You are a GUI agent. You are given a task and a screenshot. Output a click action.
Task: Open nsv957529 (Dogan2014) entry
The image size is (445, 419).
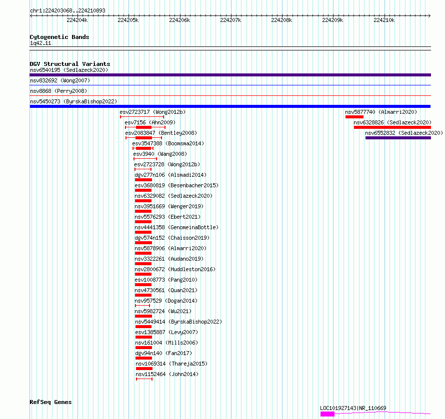[x=166, y=301]
